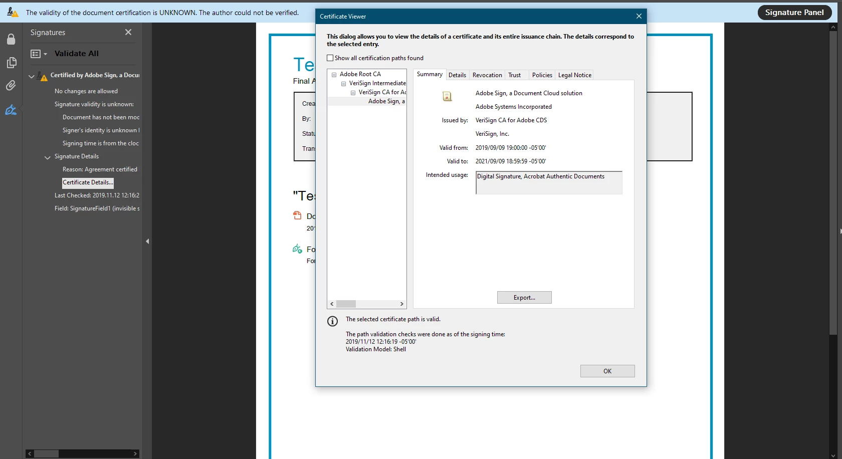Open the page thumbnails panel icon
Image resolution: width=842 pixels, height=459 pixels.
[x=11, y=63]
